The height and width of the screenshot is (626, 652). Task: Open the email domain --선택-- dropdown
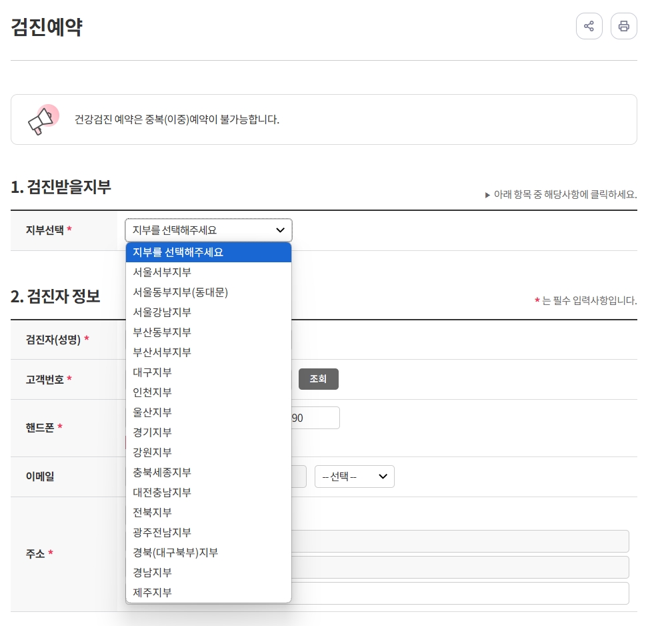pyautogui.click(x=354, y=476)
